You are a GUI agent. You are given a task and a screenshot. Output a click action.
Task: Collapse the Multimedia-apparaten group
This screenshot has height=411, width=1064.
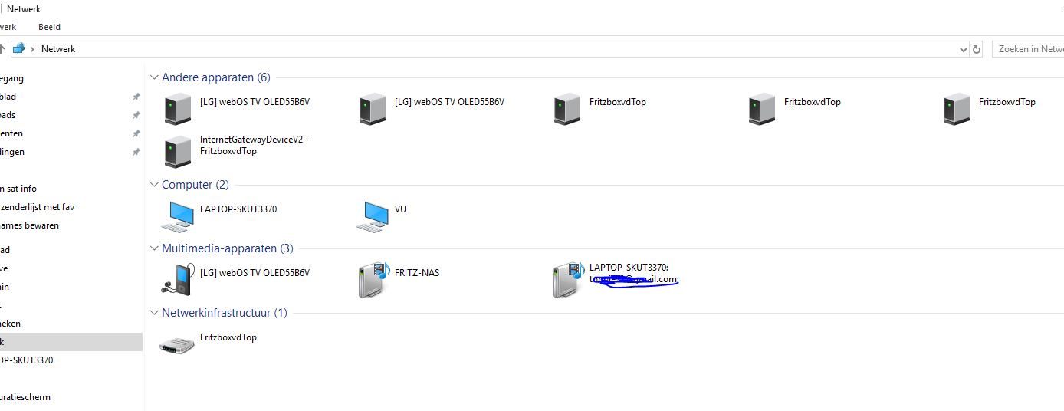pyautogui.click(x=154, y=248)
